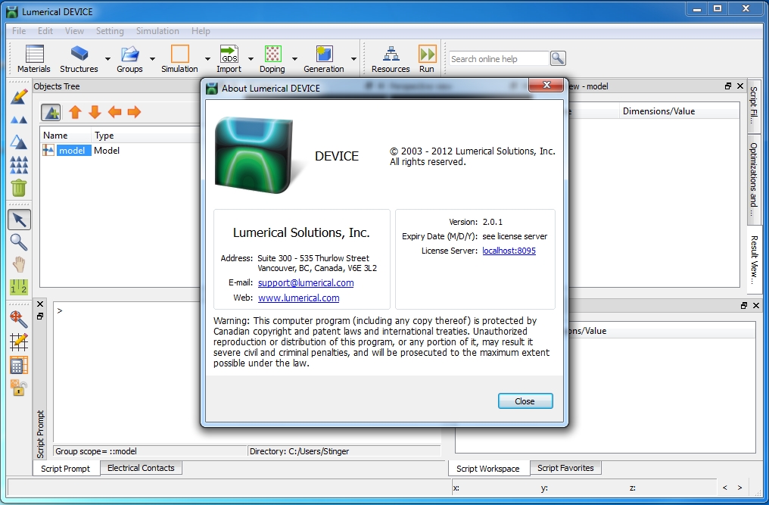The height and width of the screenshot is (505, 769).
Task: Click the delete trash can icon
Action: 19,188
